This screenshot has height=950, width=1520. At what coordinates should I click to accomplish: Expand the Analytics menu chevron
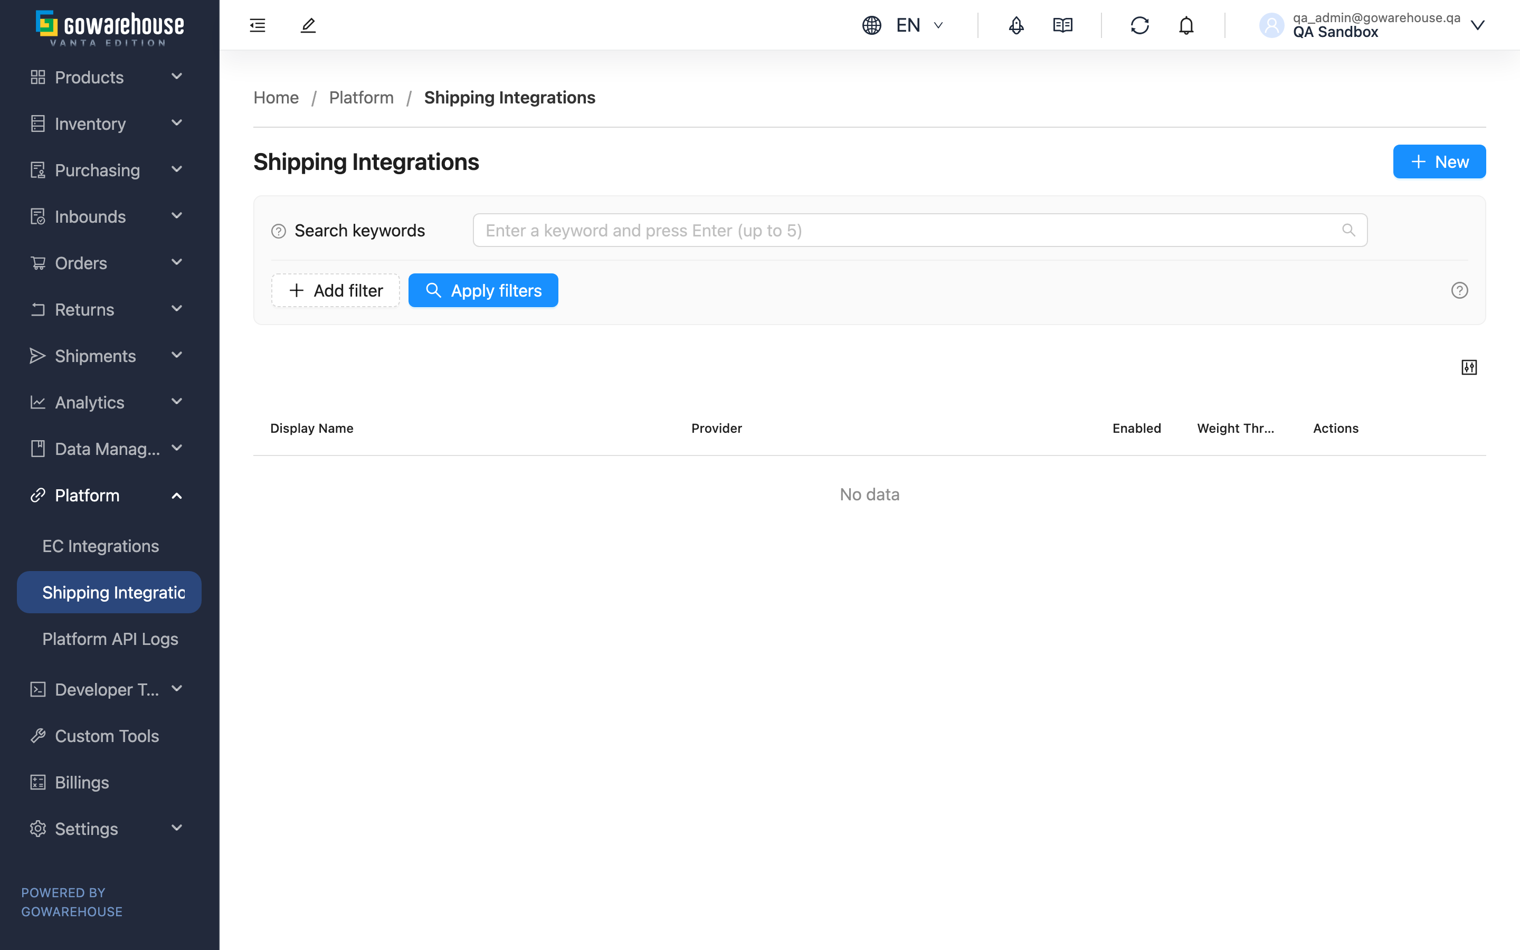click(176, 402)
